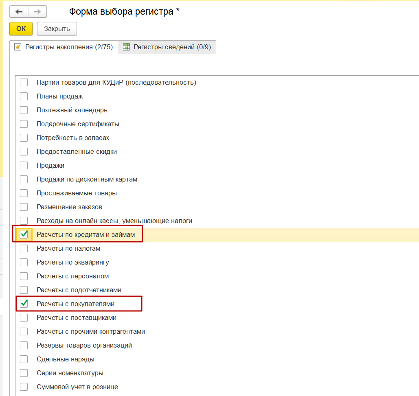The height and width of the screenshot is (396, 419).
Task: Enable Серии номенклатуры checkbox
Action: tap(24, 372)
